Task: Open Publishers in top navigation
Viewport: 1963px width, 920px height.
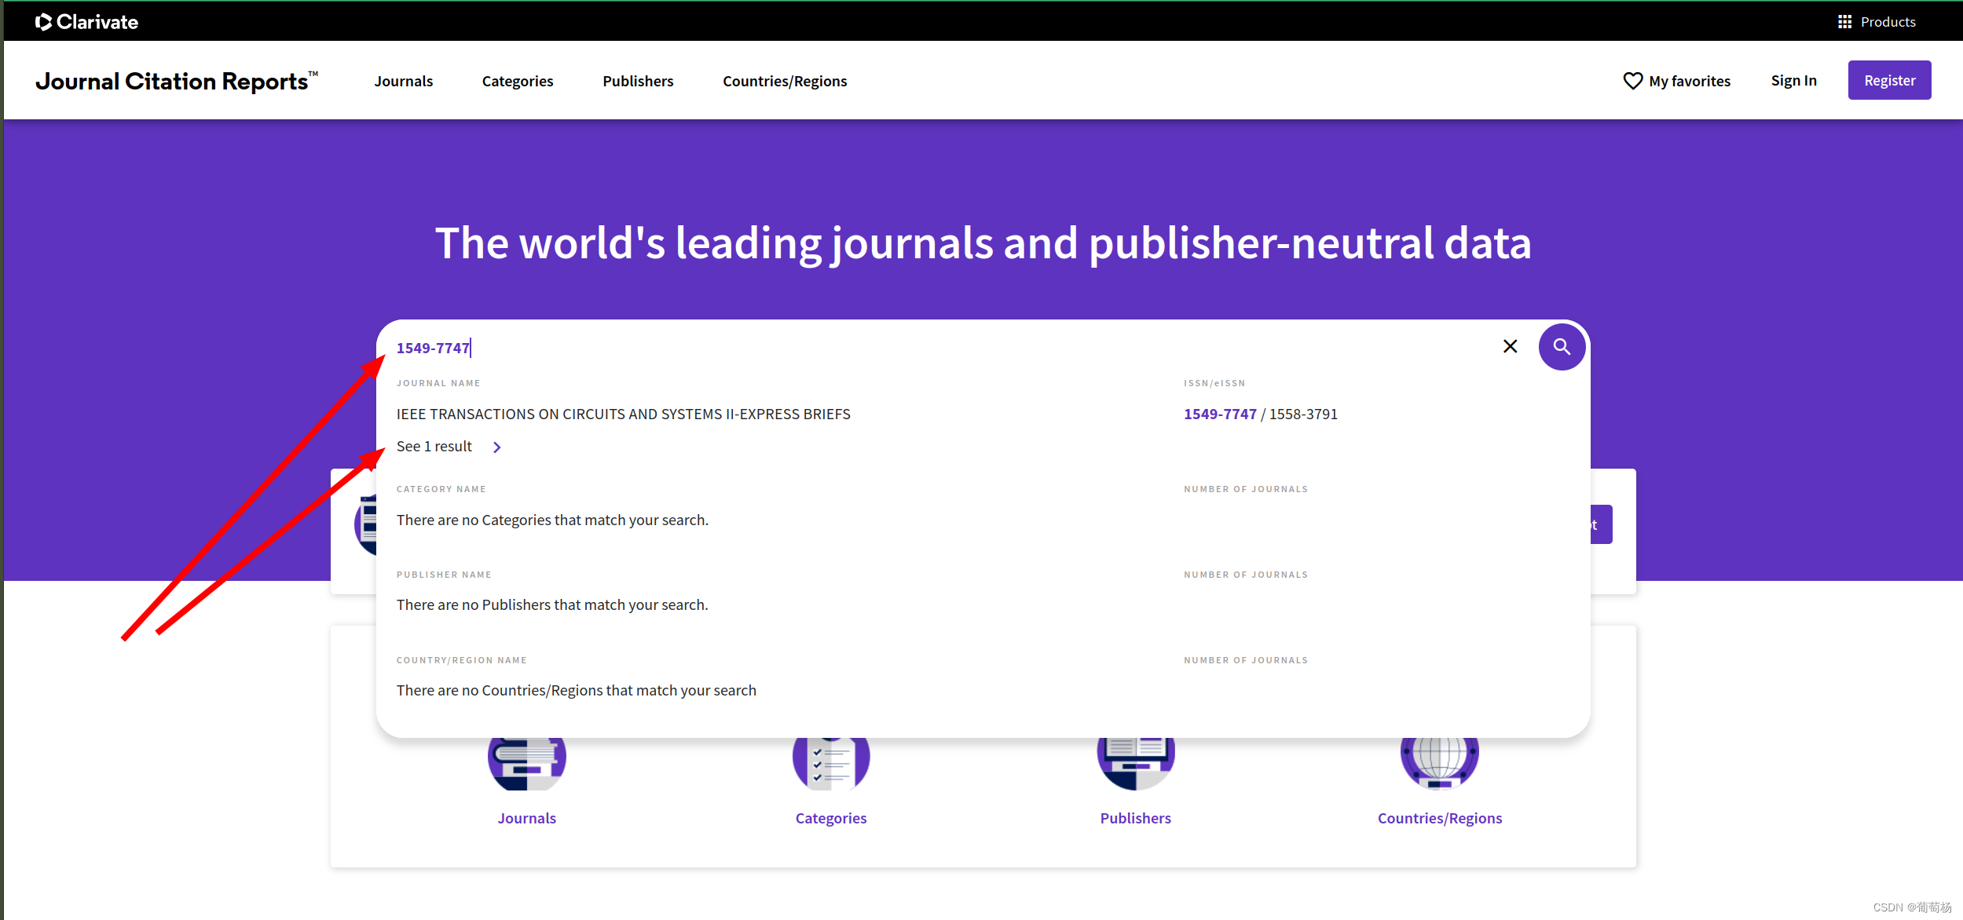Action: tap(638, 81)
